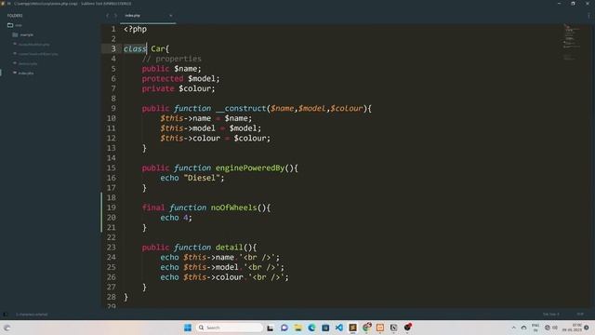Image resolution: width=595 pixels, height=335 pixels.
Task: Click the PHP syntax selector in status bar
Action: click(x=580, y=315)
